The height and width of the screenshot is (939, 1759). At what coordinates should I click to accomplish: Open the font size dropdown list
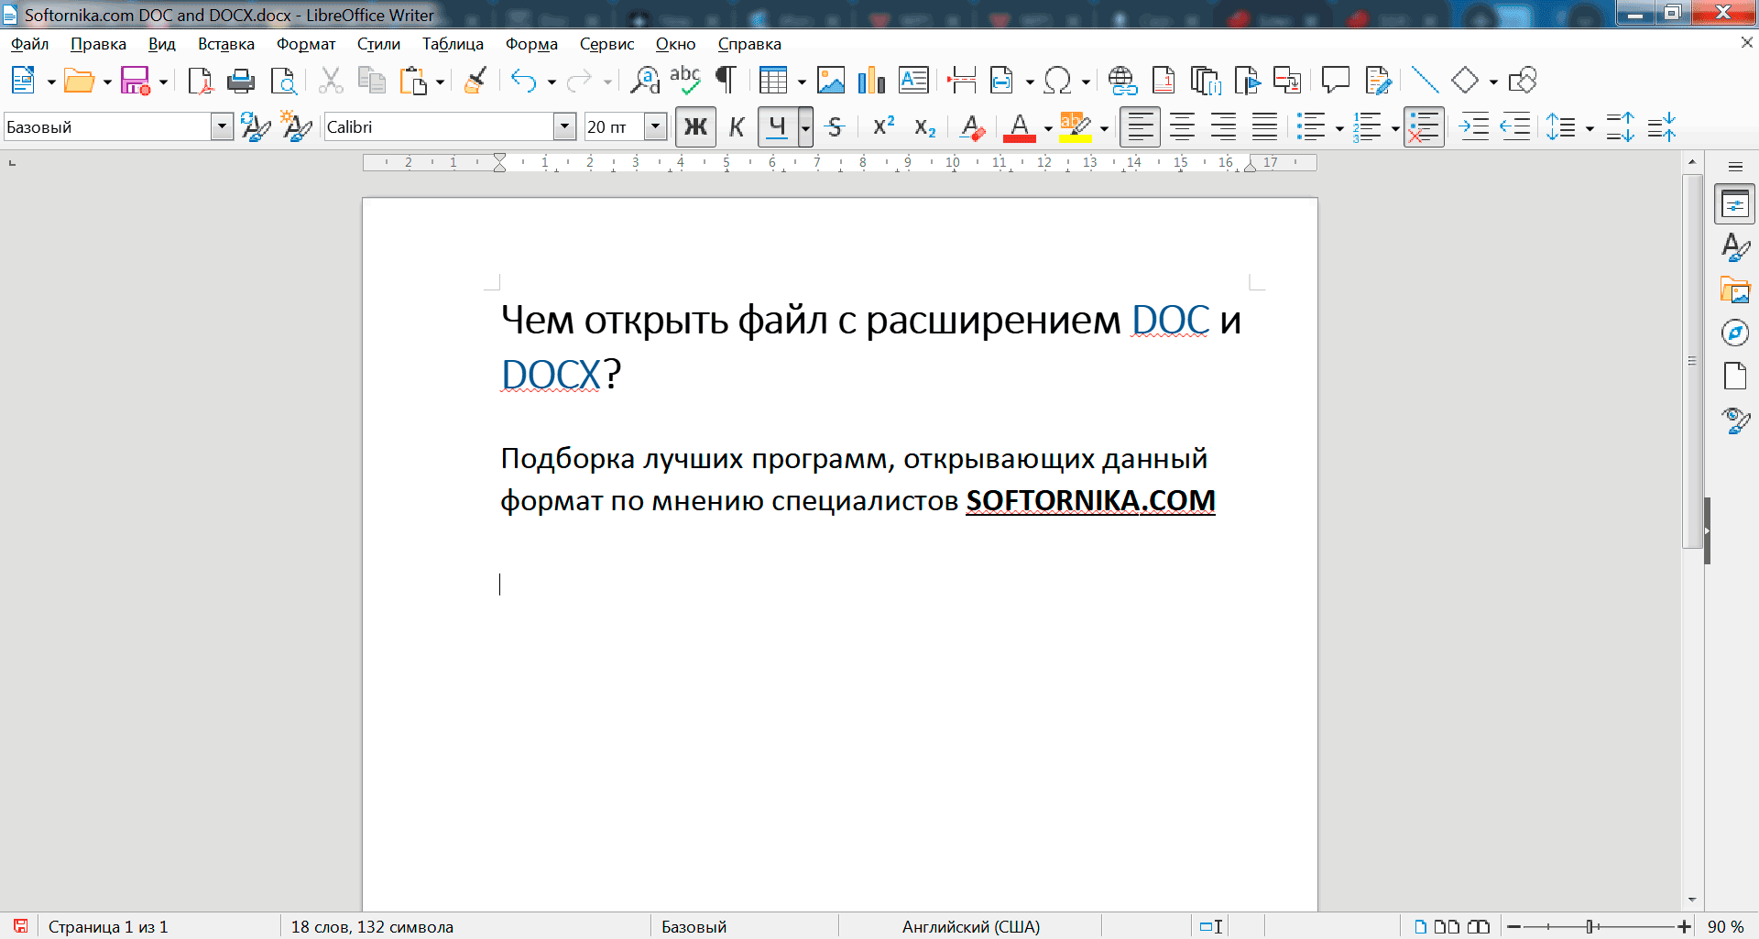tap(655, 127)
